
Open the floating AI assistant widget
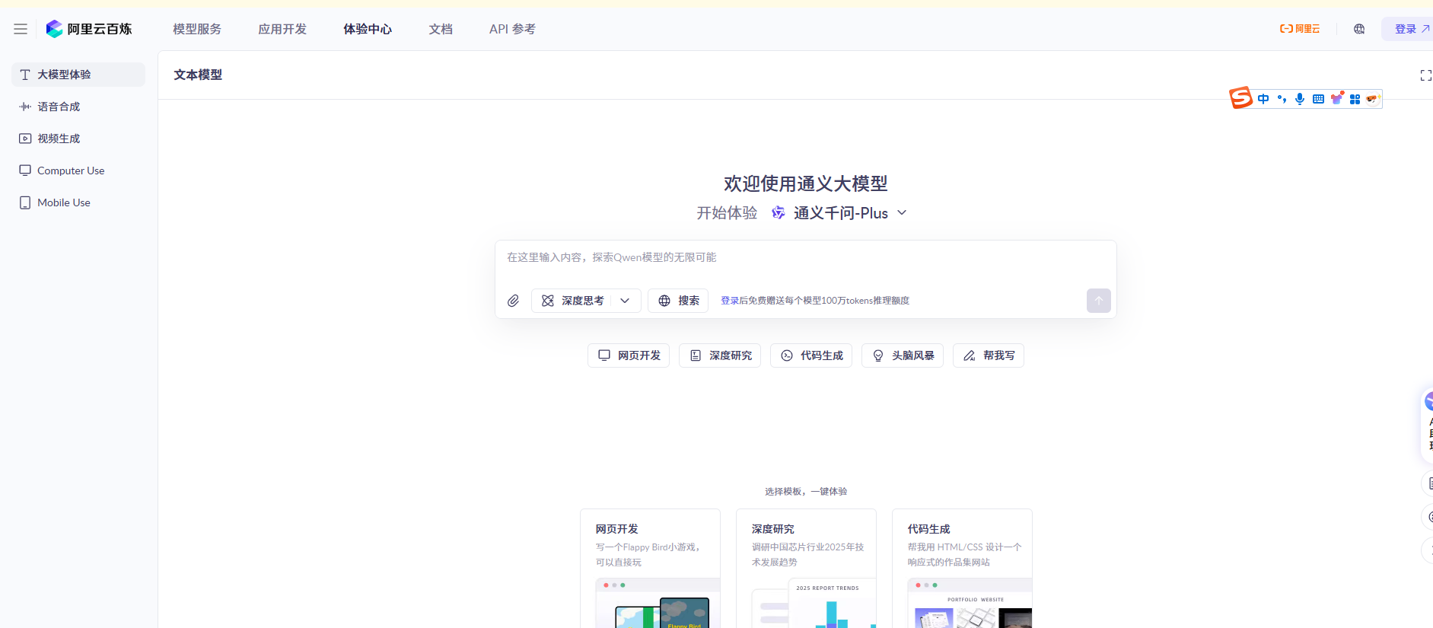[x=1428, y=424]
